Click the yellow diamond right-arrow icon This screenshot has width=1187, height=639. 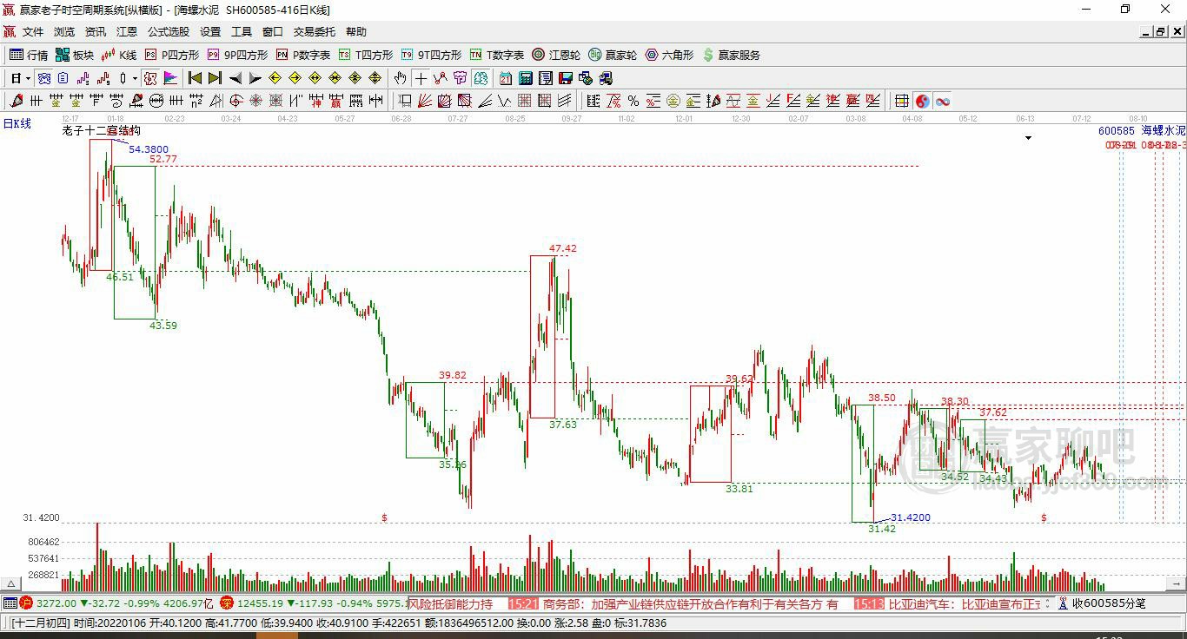click(295, 78)
